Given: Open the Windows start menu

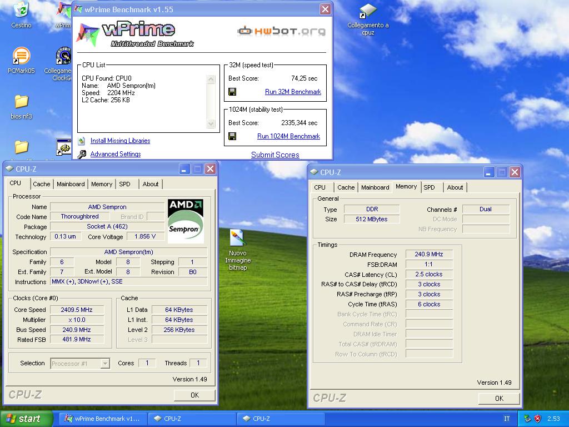Looking at the screenshot, I should [26, 419].
